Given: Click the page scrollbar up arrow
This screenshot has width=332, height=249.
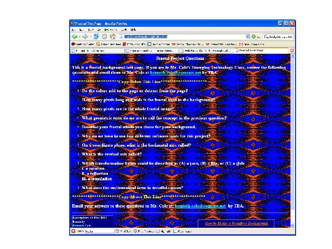Looking at the screenshot, I should 293,56.
